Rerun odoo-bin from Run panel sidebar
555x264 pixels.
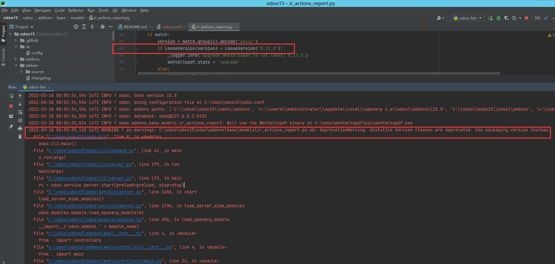tap(11, 96)
